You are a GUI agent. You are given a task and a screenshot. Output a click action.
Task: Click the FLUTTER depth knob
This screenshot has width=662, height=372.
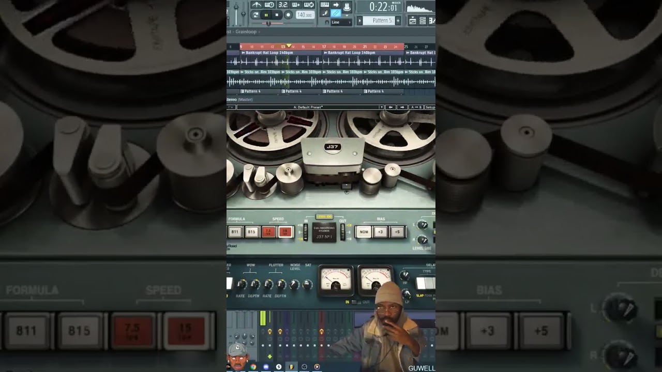[281, 284]
